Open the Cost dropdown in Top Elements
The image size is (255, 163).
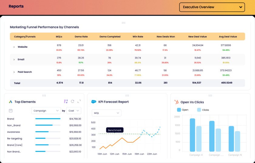(x=74, y=111)
